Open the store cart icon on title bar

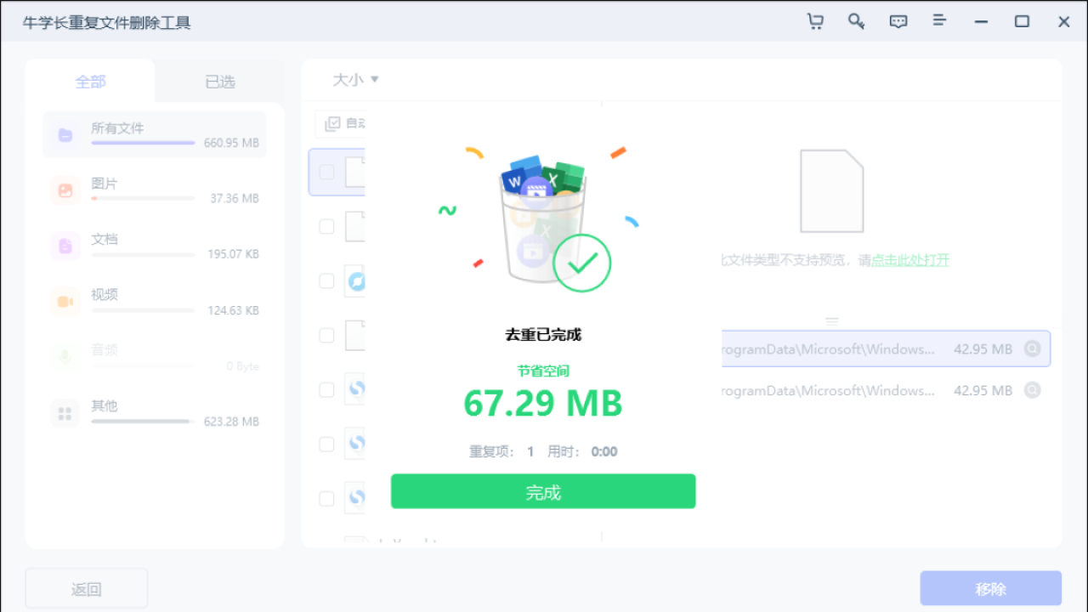pyautogui.click(x=815, y=21)
